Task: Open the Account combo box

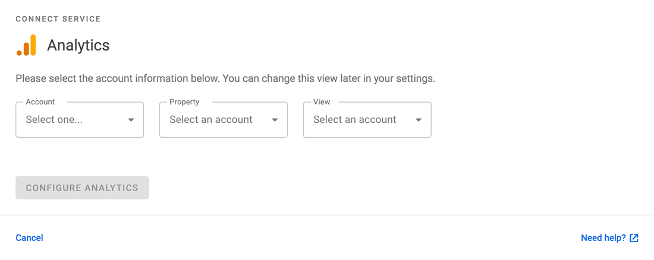Action: pos(80,119)
